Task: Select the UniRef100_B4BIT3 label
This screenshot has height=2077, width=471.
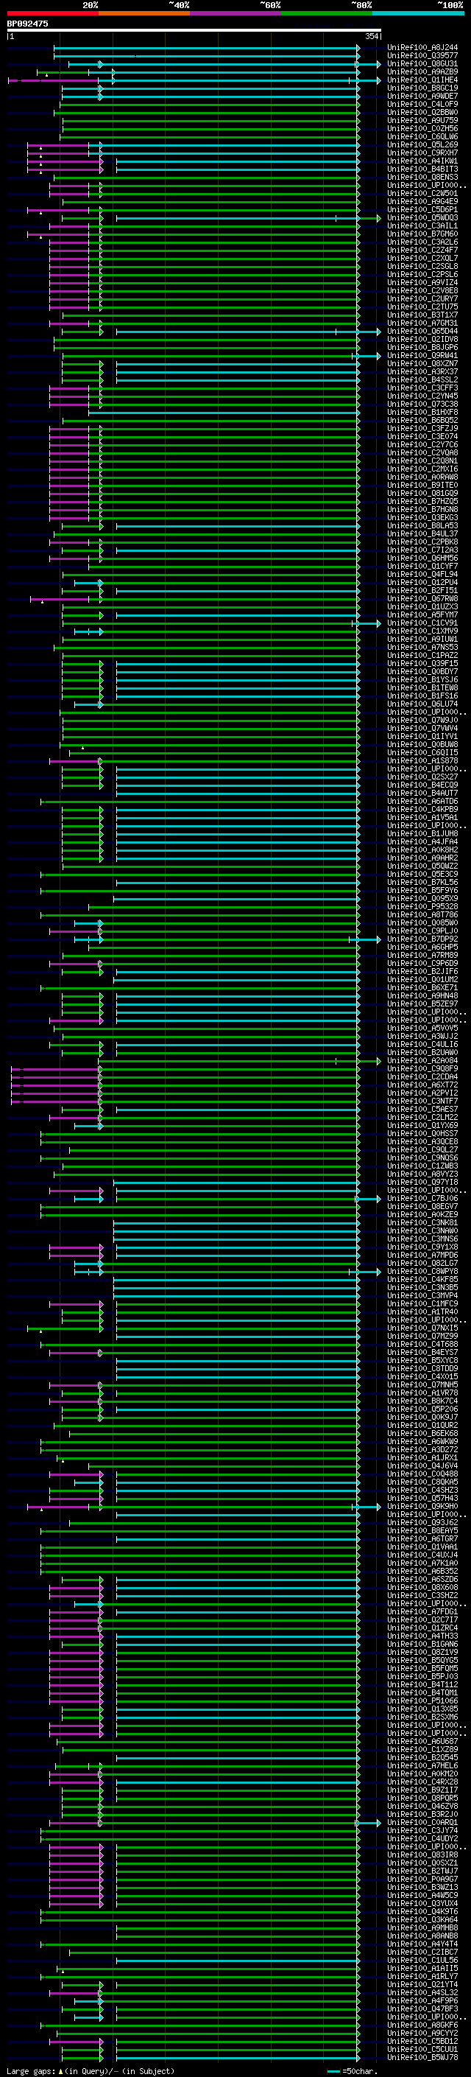Action: point(422,169)
